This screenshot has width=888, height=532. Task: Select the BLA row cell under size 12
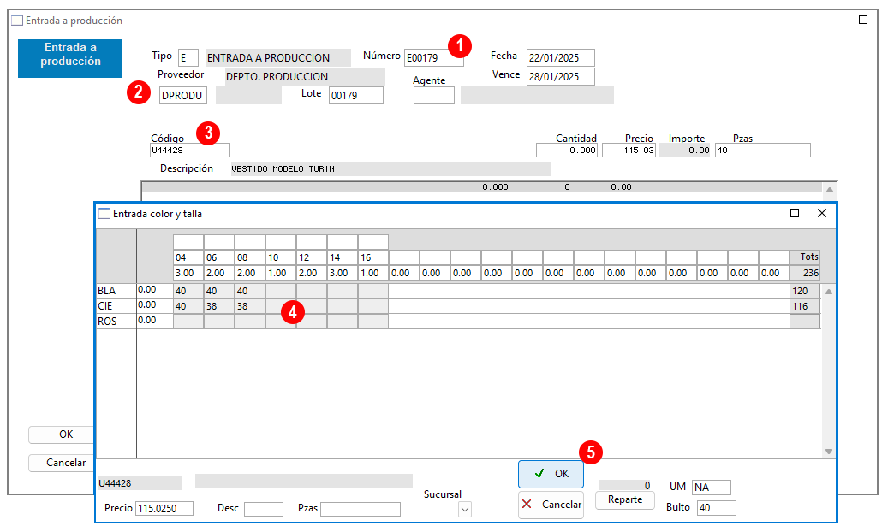(312, 291)
